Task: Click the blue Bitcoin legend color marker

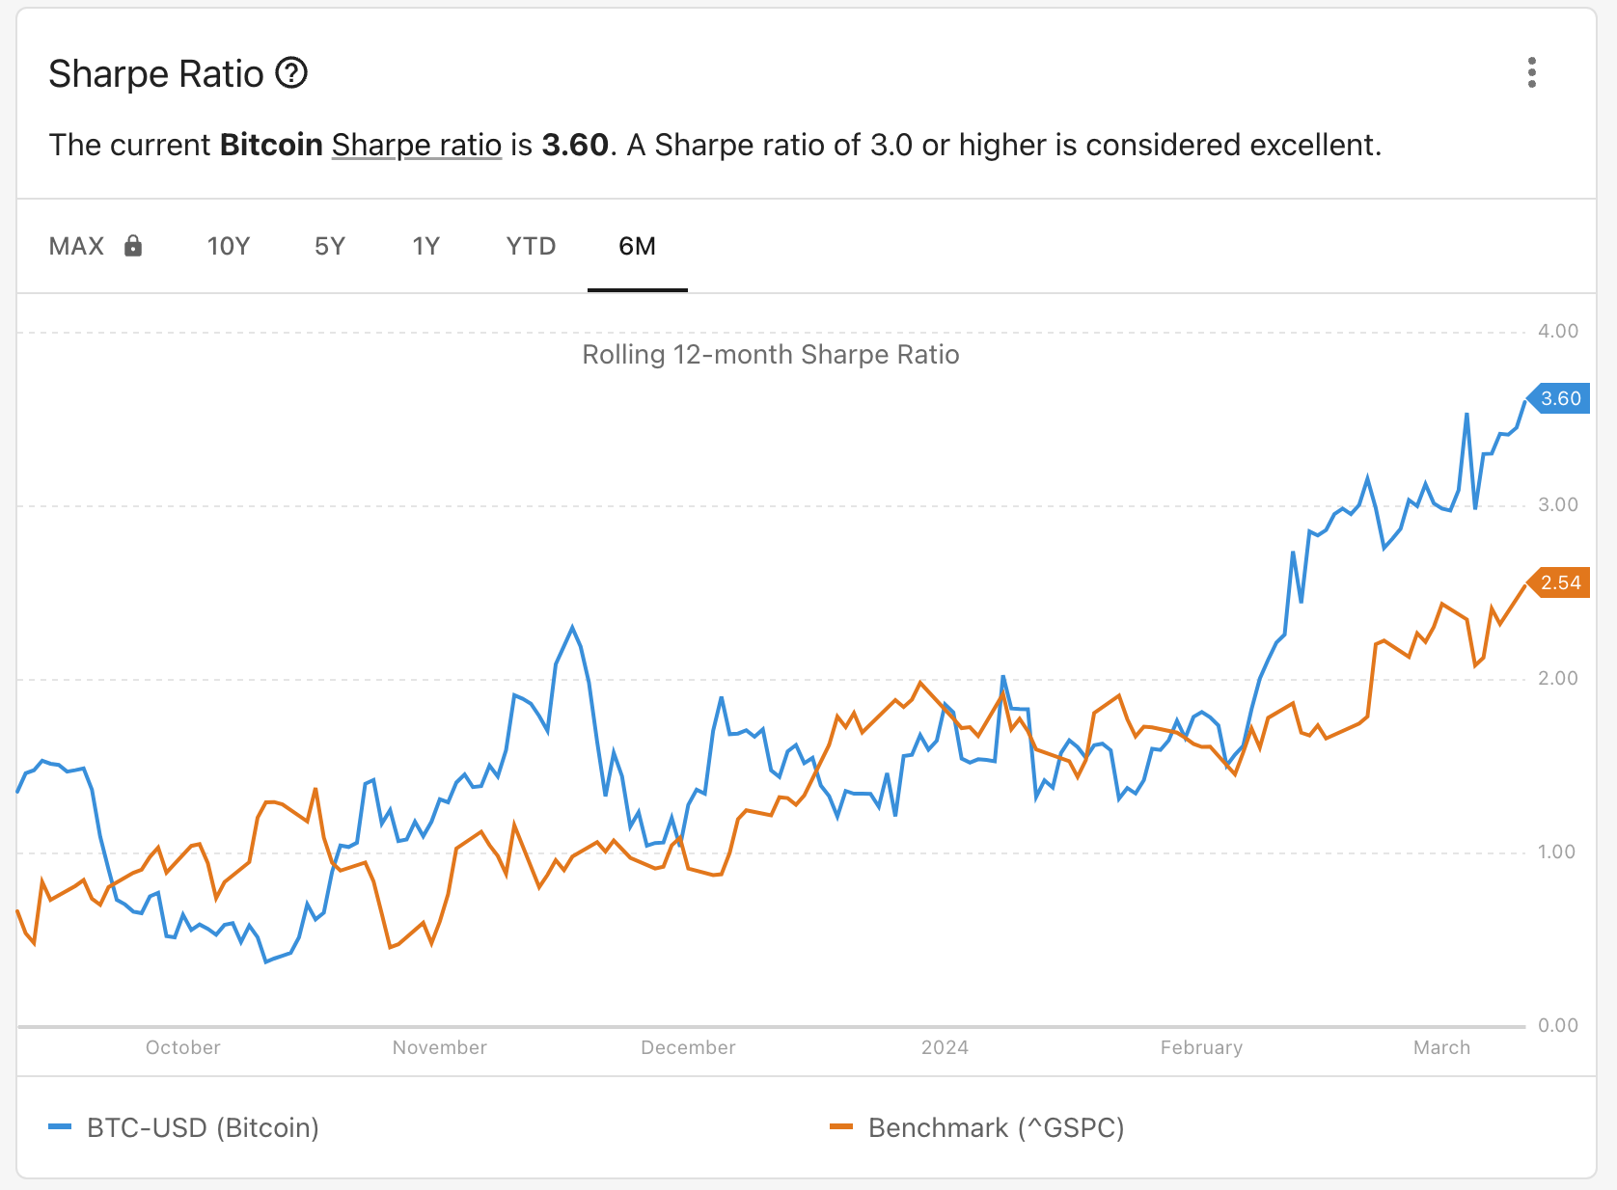Action: [x=60, y=1127]
